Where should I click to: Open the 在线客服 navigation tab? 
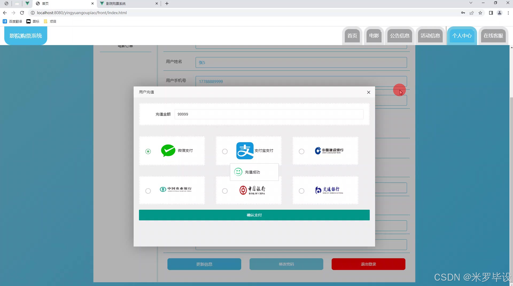coord(493,36)
